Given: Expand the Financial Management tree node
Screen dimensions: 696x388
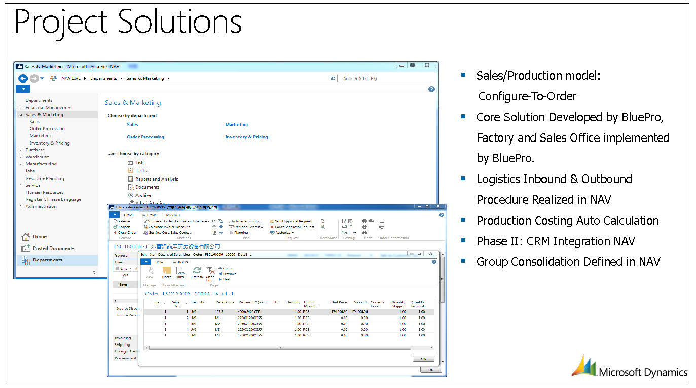Looking at the screenshot, I should pyautogui.click(x=21, y=108).
